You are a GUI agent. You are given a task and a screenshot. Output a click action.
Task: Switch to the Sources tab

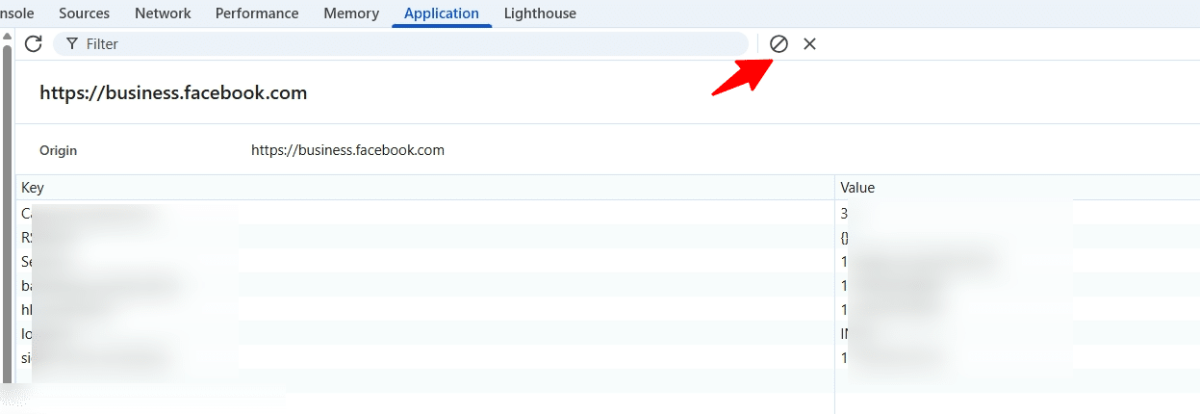tap(84, 13)
